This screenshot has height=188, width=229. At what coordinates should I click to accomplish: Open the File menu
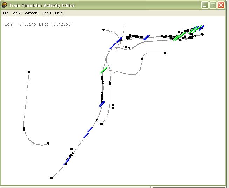[x=6, y=13]
